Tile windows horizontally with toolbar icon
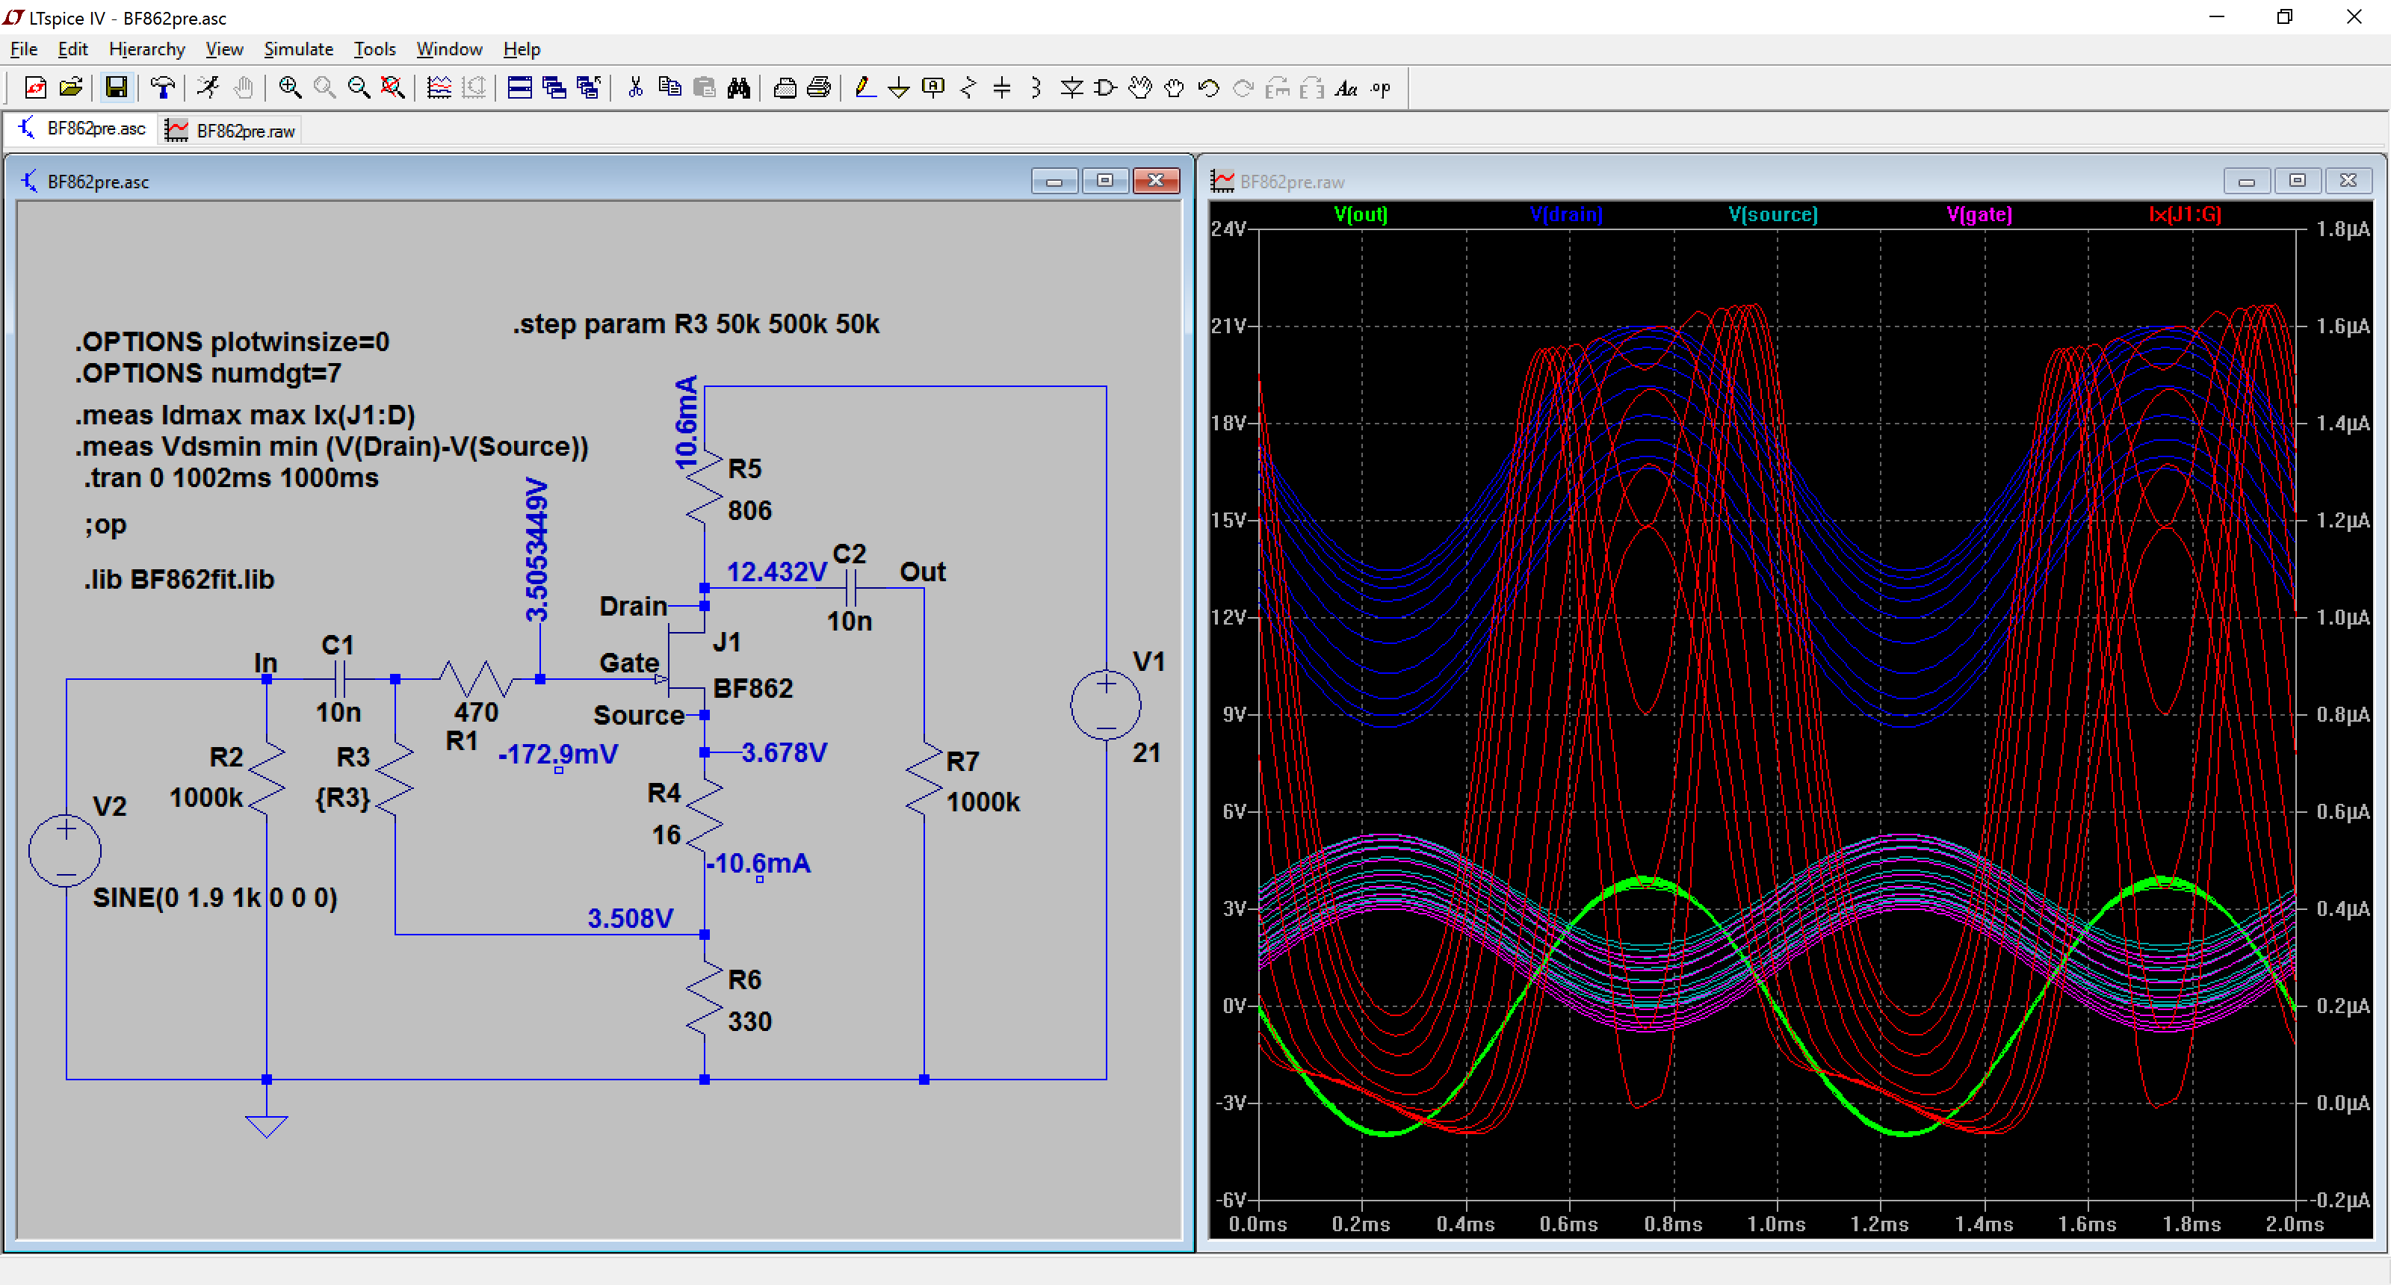2391x1285 pixels. pyautogui.click(x=520, y=88)
